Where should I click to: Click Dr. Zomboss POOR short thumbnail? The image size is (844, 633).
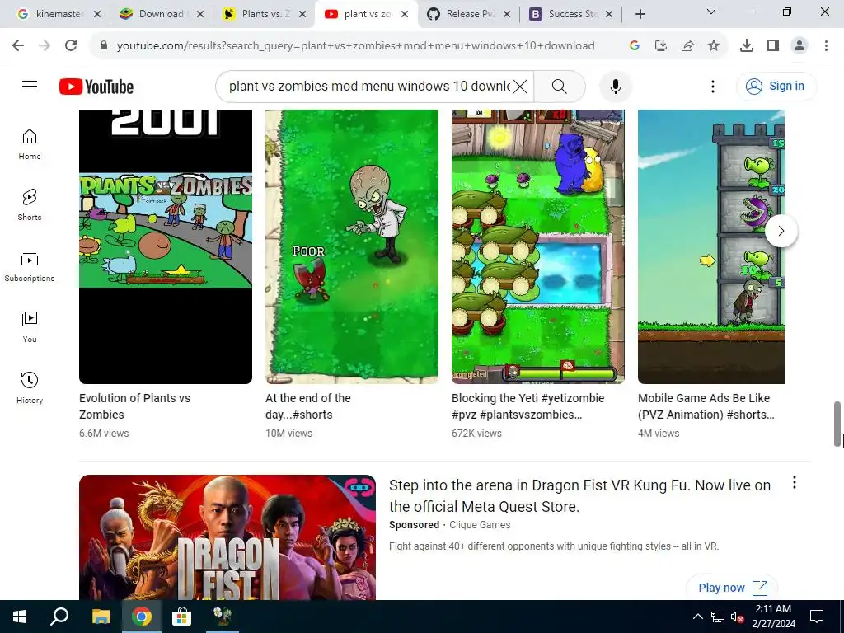coord(351,246)
